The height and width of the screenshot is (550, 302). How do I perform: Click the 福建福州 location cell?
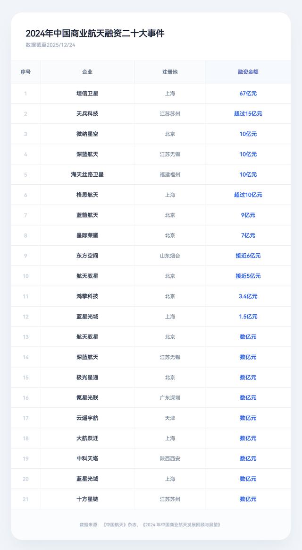coord(170,175)
